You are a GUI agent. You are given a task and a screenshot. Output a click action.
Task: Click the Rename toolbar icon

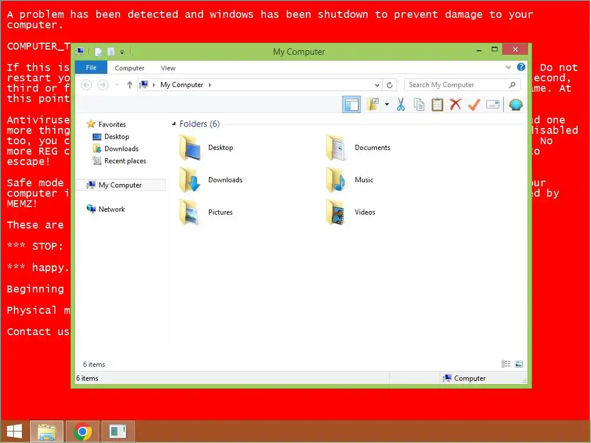[493, 104]
